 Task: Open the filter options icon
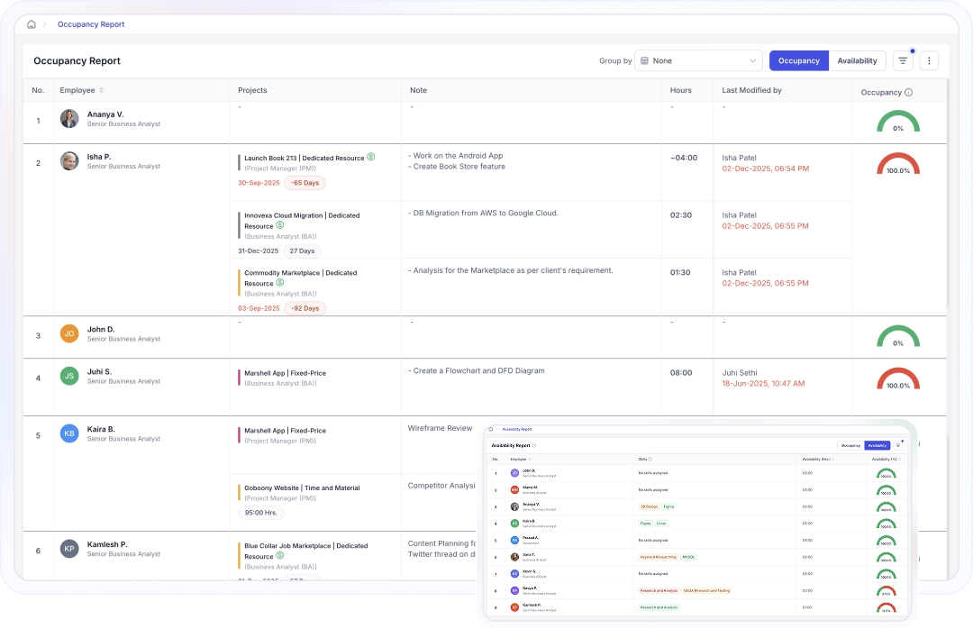(903, 61)
